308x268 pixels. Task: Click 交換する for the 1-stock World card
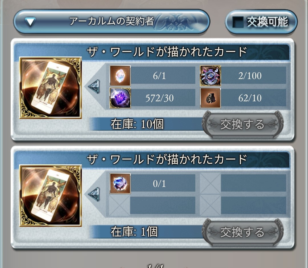pyautogui.click(x=243, y=232)
